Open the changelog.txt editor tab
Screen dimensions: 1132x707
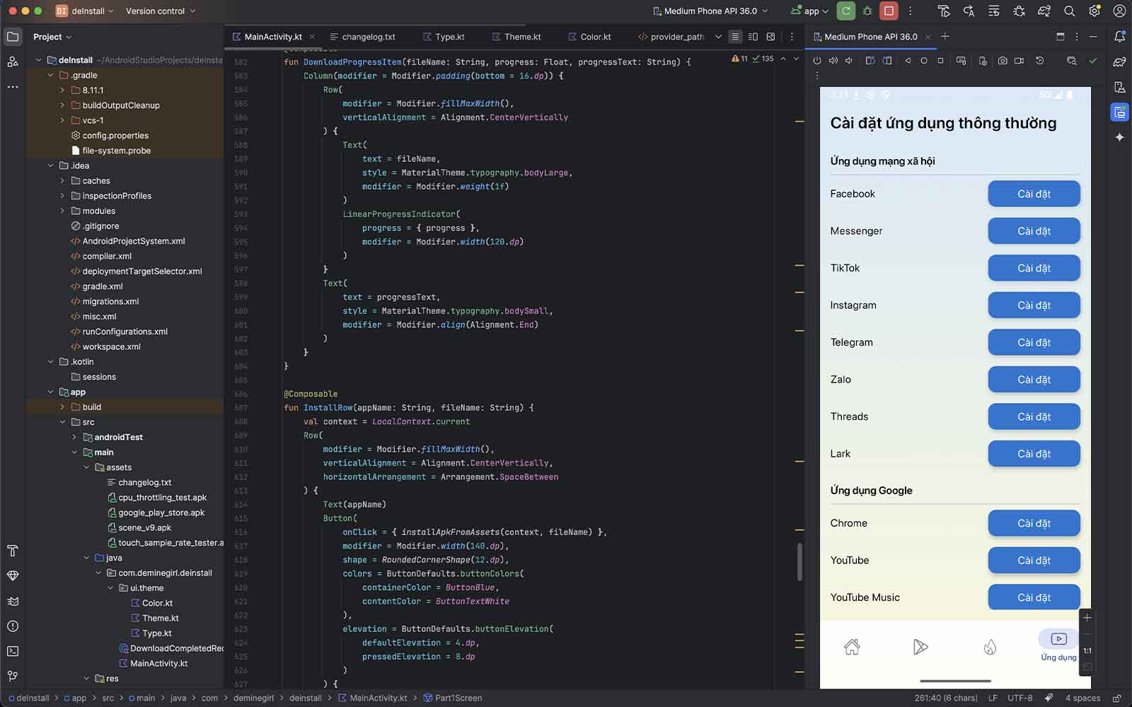368,37
